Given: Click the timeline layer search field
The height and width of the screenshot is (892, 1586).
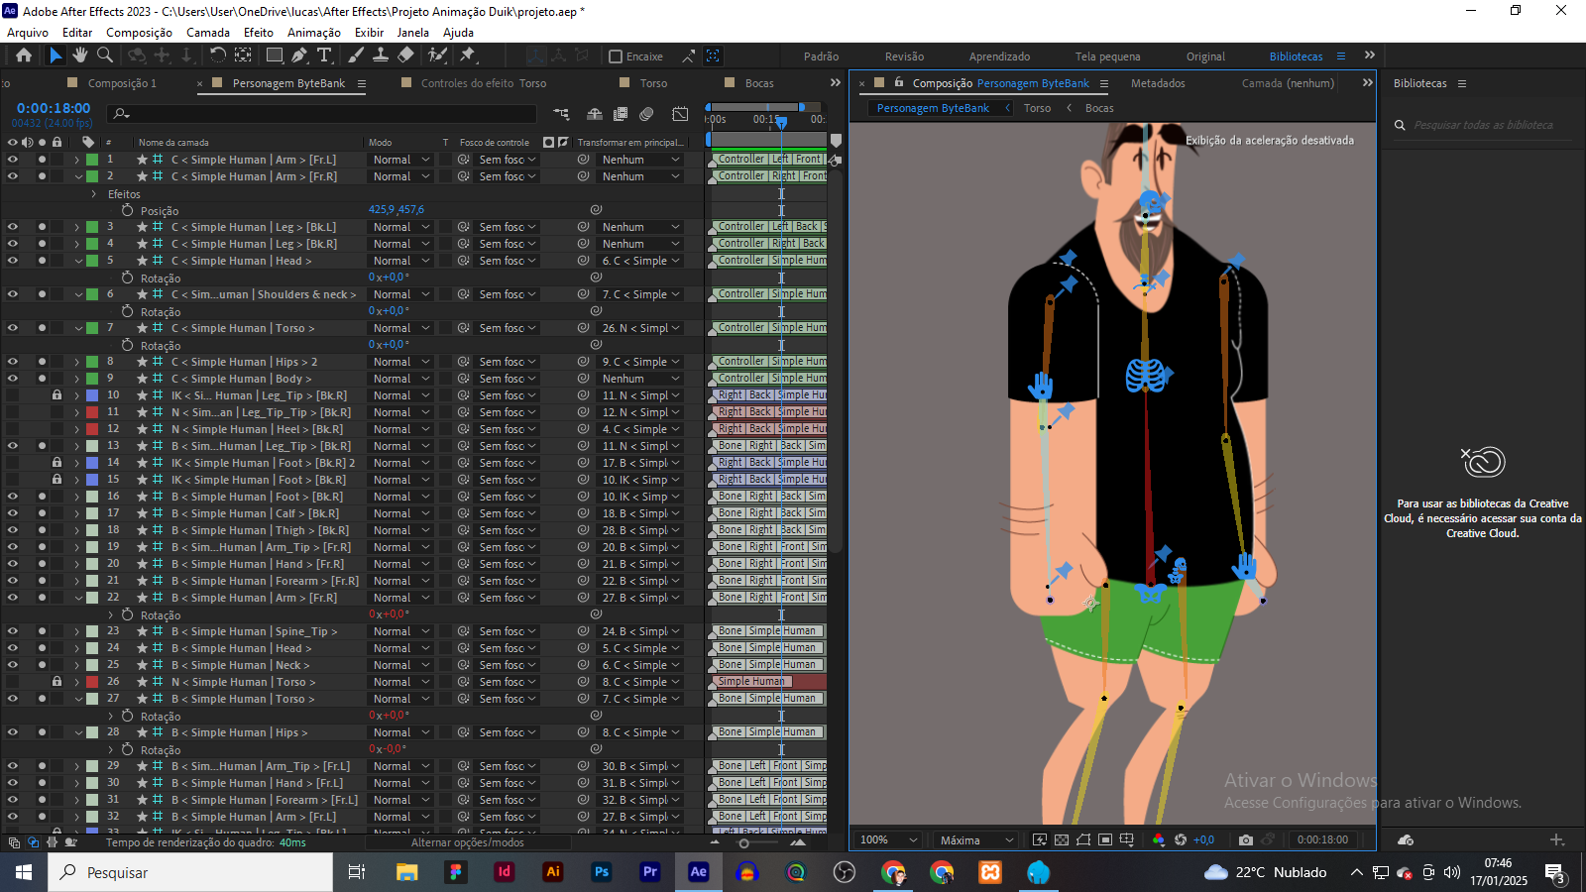Looking at the screenshot, I should (x=321, y=114).
